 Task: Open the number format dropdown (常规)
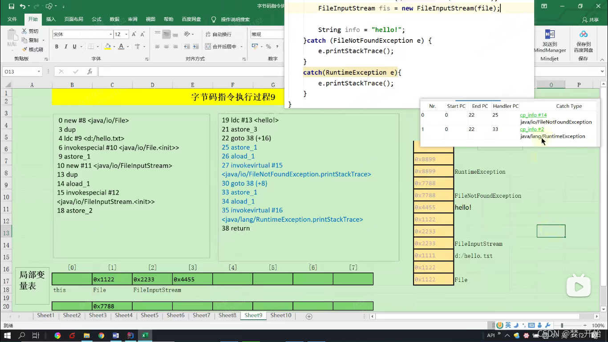pos(267,34)
